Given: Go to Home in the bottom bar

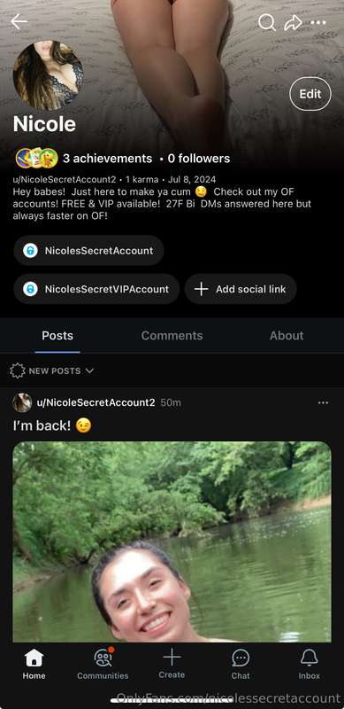Looking at the screenshot, I should pyautogui.click(x=34, y=664).
